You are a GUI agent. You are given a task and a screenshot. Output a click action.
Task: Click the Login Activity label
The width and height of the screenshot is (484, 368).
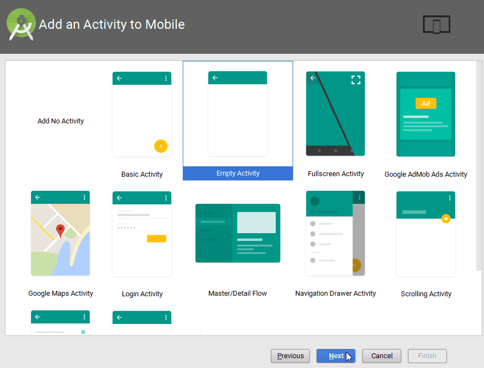point(142,294)
